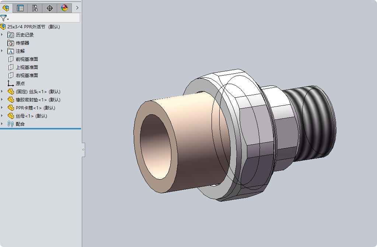Select the 配合 label
This screenshot has width=377, height=247.
[x=20, y=124]
